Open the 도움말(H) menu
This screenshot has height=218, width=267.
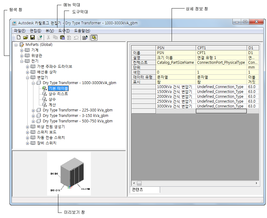coord(82,31)
